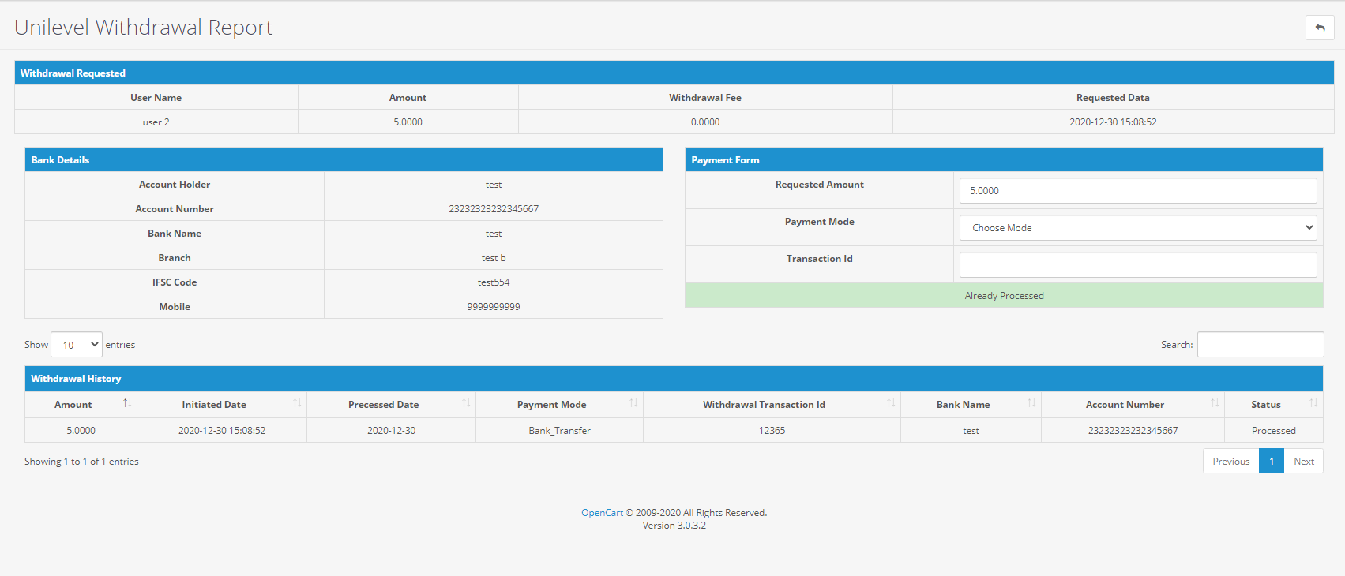Click the back arrow button

click(x=1319, y=28)
